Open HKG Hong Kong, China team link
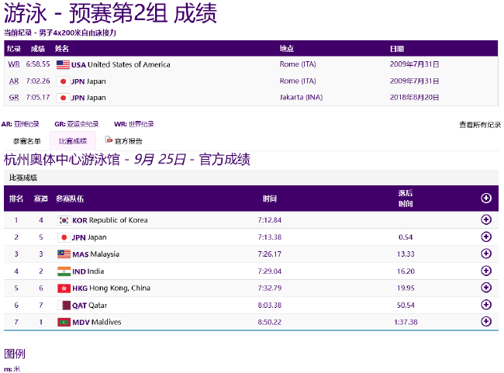Screen dimensions: 504x373 point(111,288)
